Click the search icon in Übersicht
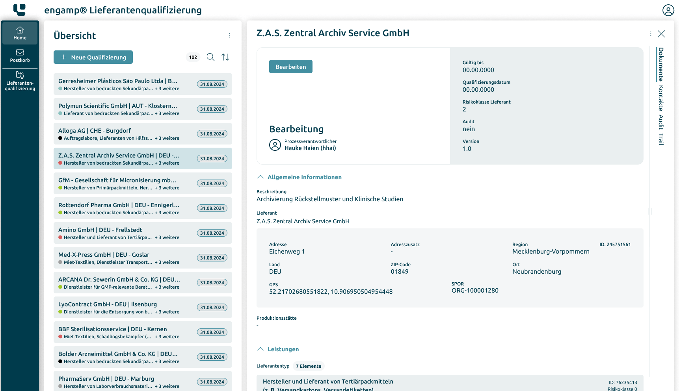 210,57
